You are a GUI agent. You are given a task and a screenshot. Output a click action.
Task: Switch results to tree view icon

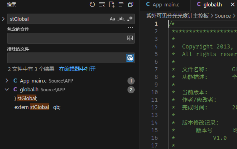tap(121, 4)
